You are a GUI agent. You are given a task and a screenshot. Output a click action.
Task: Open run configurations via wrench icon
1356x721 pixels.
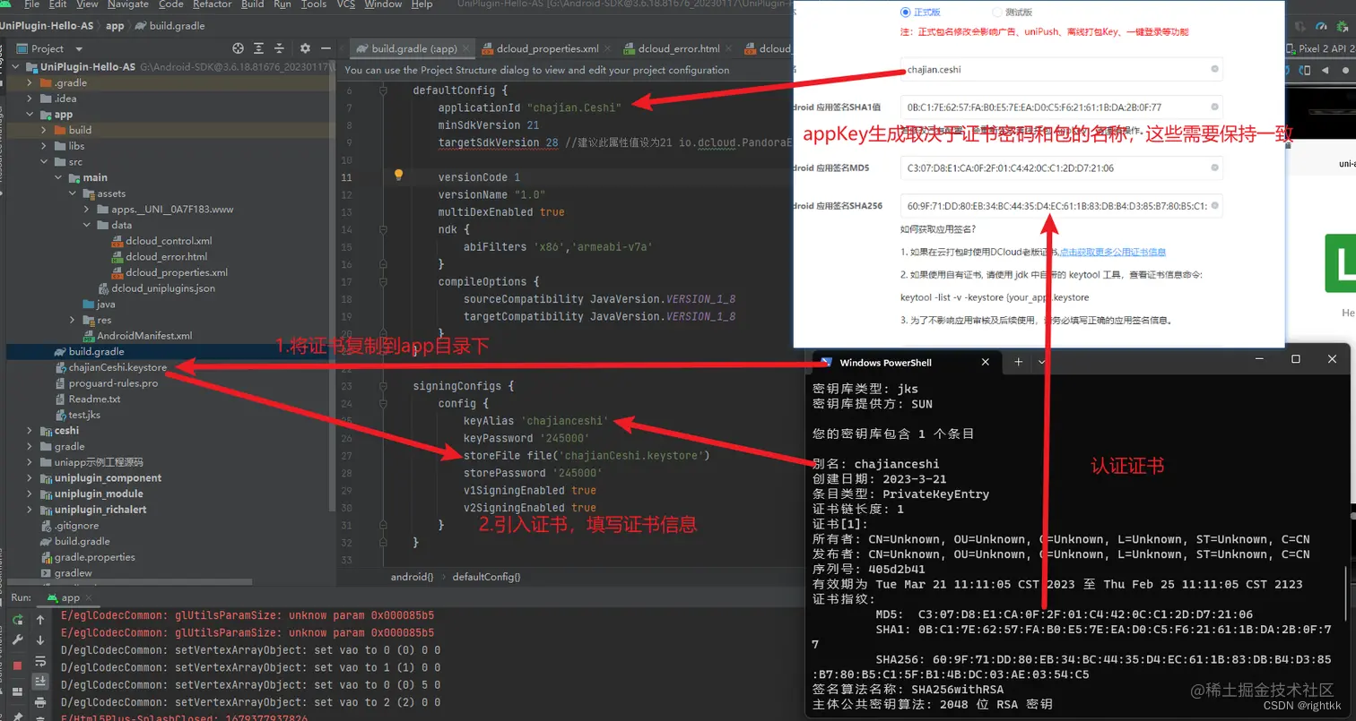tap(17, 639)
